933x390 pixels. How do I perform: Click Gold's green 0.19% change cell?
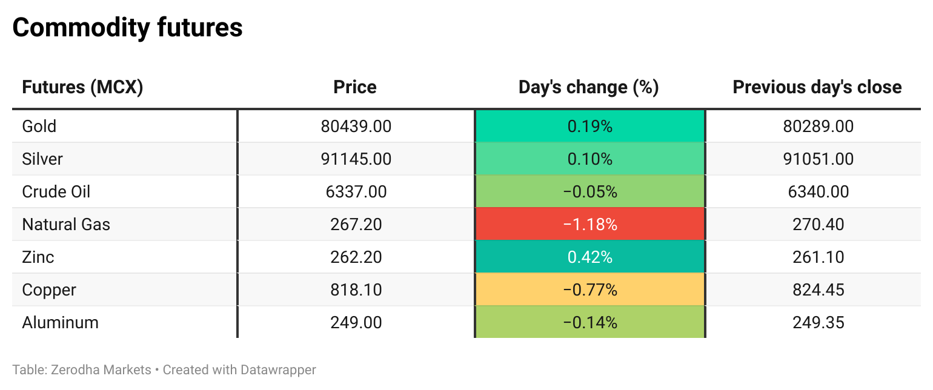tap(590, 126)
